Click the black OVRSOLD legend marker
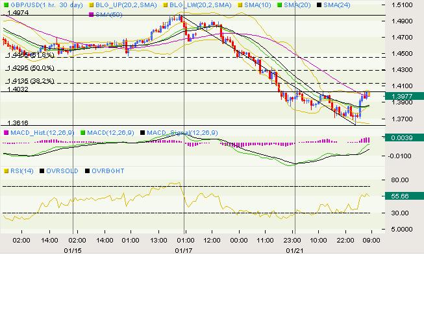 43,170
